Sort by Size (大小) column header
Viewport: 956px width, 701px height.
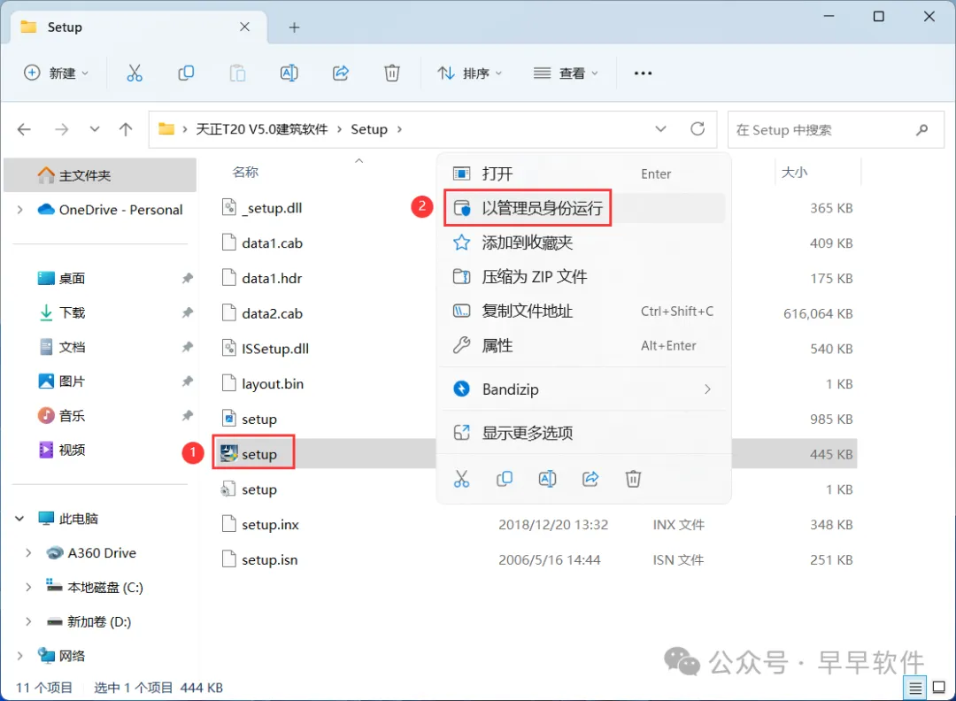[x=794, y=173]
